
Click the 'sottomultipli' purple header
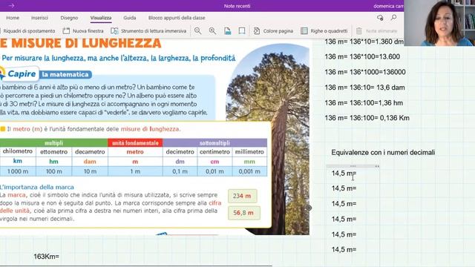(x=214, y=143)
